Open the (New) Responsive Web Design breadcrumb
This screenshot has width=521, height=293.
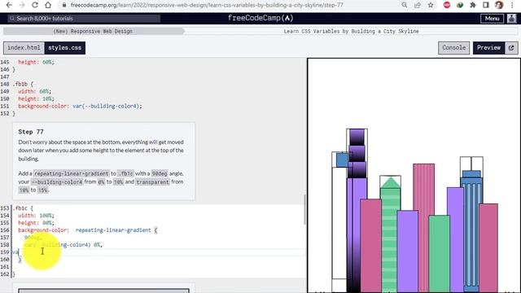click(93, 31)
